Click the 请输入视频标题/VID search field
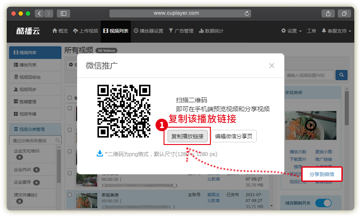Screen dimensions: 361x217 309,75
